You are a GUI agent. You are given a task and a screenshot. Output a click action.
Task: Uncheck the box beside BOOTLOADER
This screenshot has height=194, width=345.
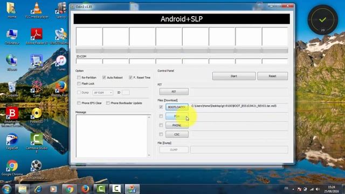[161, 107]
